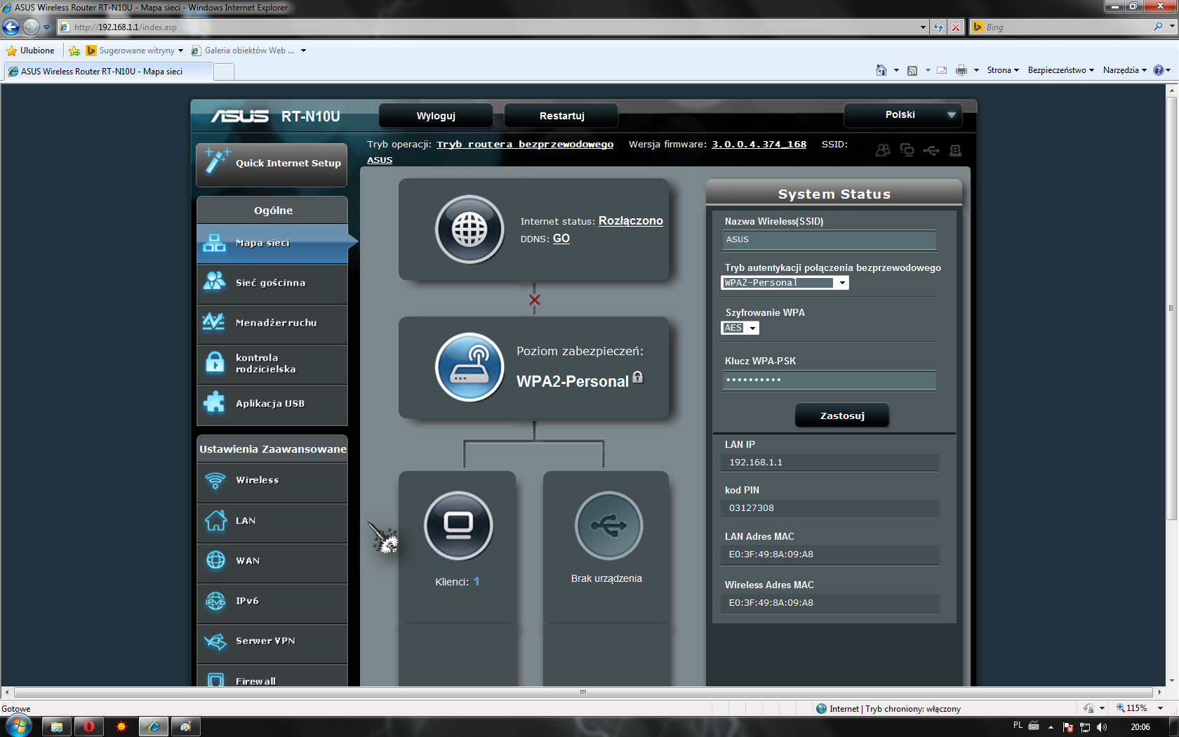Click the Windows Start button

tap(19, 726)
